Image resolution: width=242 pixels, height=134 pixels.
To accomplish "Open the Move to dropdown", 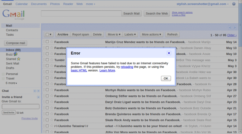I will click(114, 34).
